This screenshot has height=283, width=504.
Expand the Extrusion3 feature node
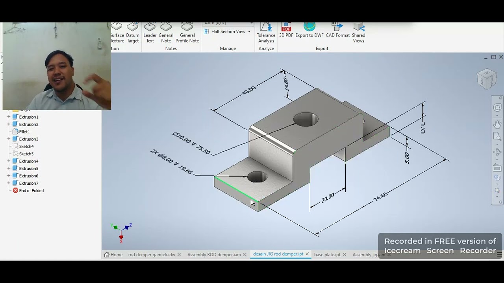[9, 139]
